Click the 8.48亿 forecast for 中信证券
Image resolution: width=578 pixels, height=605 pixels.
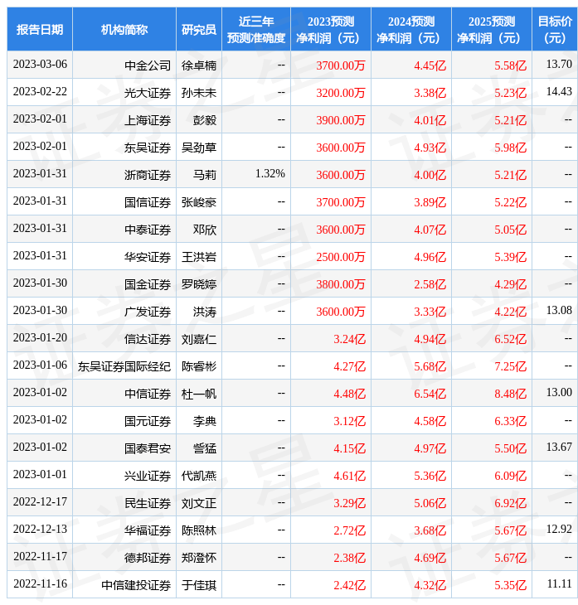[x=510, y=394]
